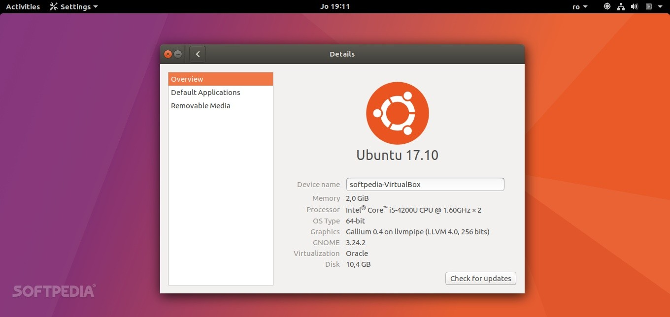The height and width of the screenshot is (317, 670).
Task: Click the Graphics label
Action: click(x=325, y=232)
